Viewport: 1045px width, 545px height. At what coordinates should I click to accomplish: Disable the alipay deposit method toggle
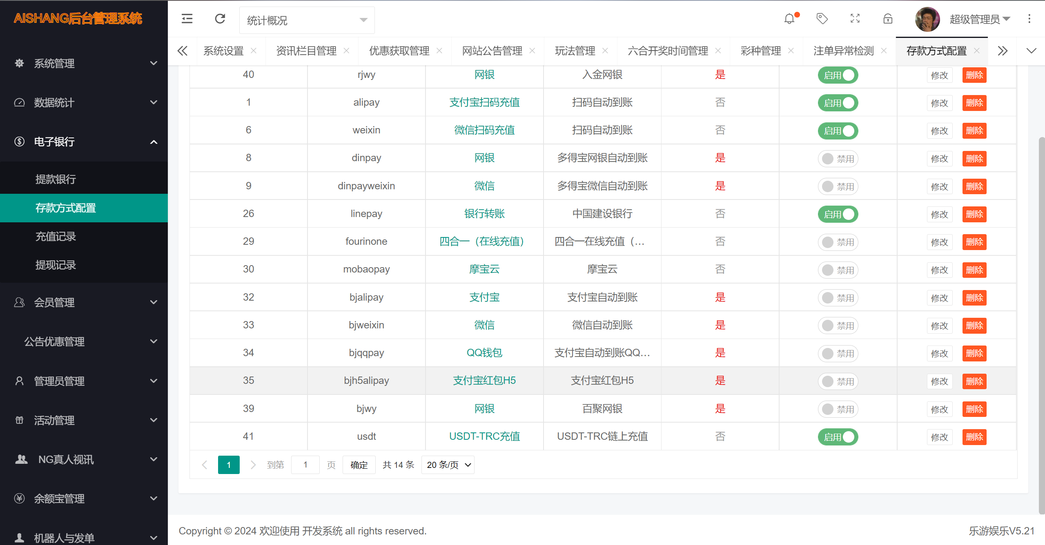click(x=838, y=103)
